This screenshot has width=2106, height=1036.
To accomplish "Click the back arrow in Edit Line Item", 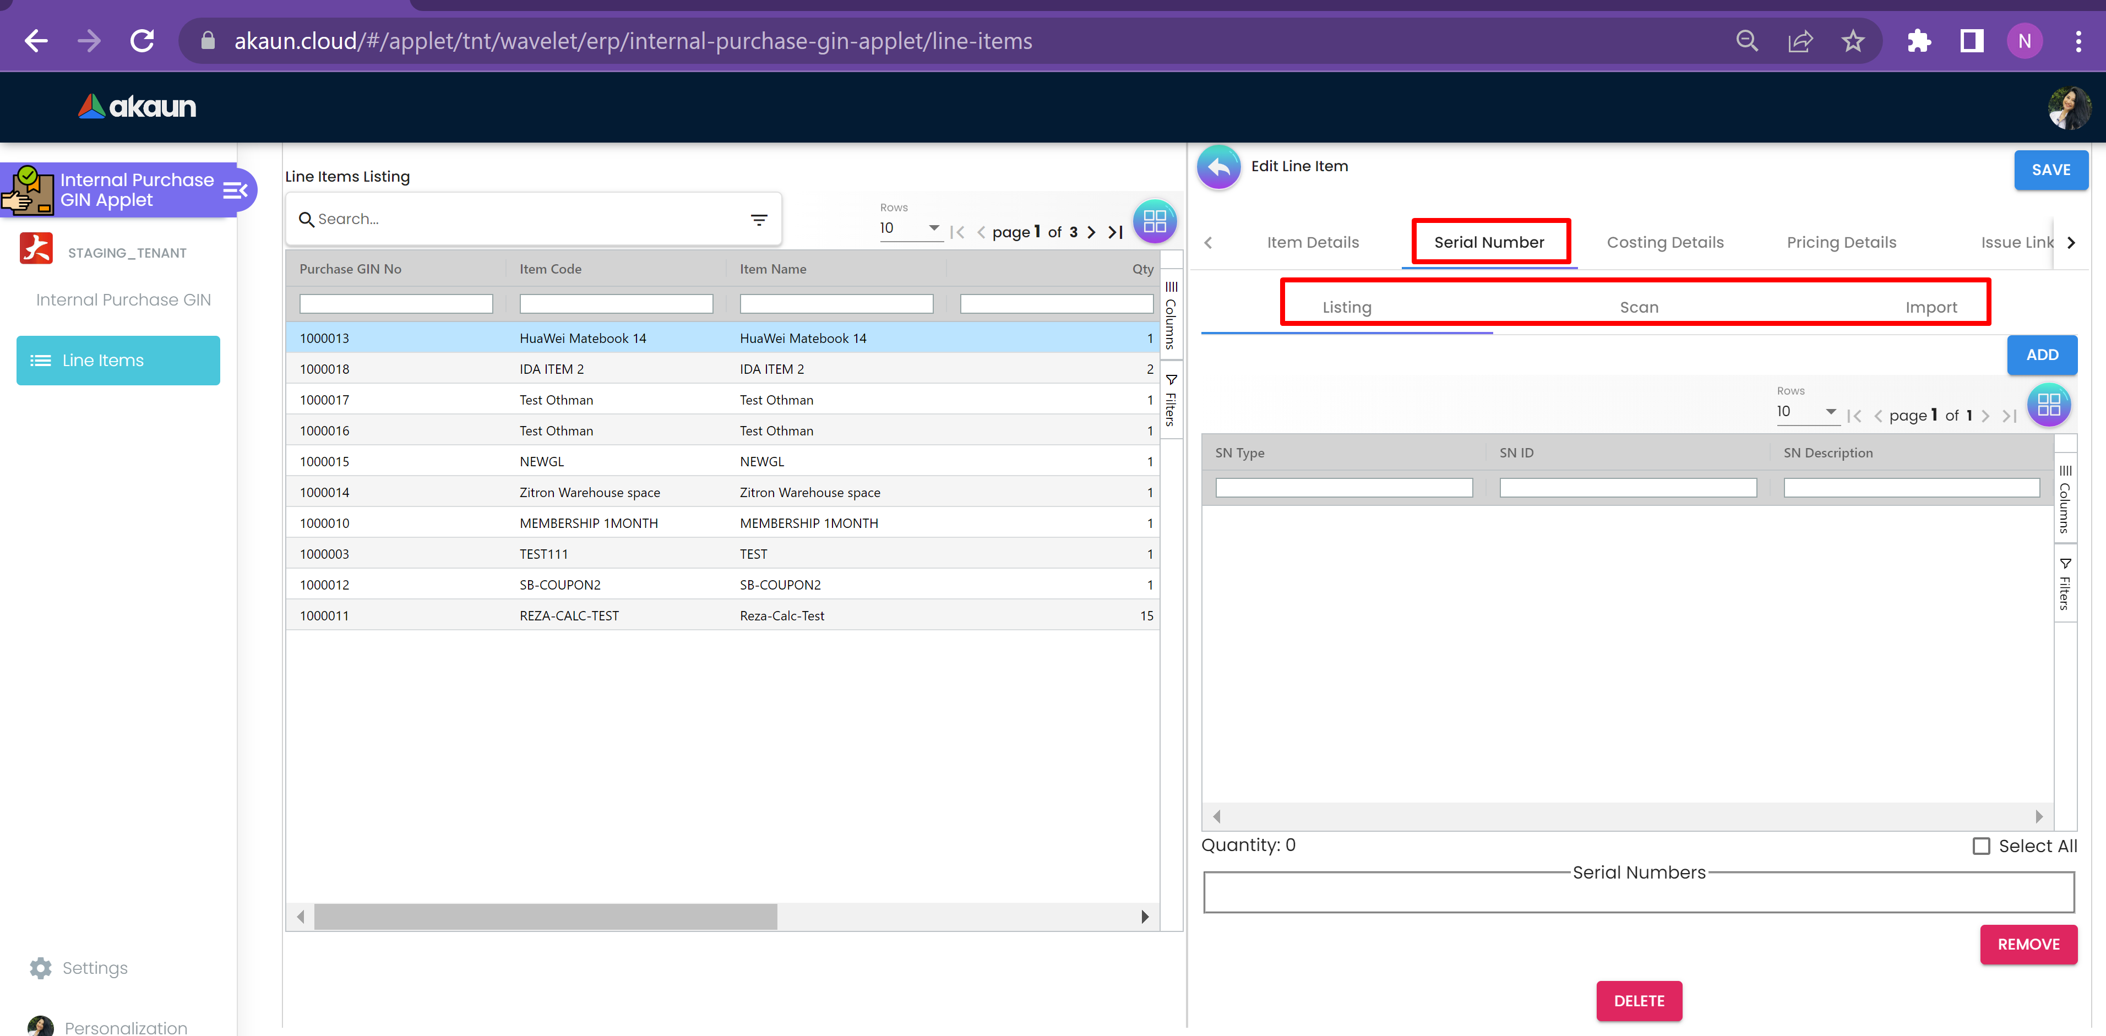I will 1218,167.
